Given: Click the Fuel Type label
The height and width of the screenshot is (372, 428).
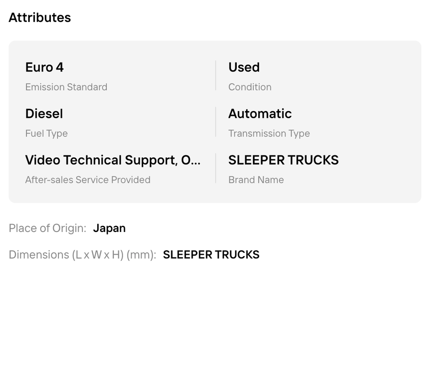Looking at the screenshot, I should 46,133.
